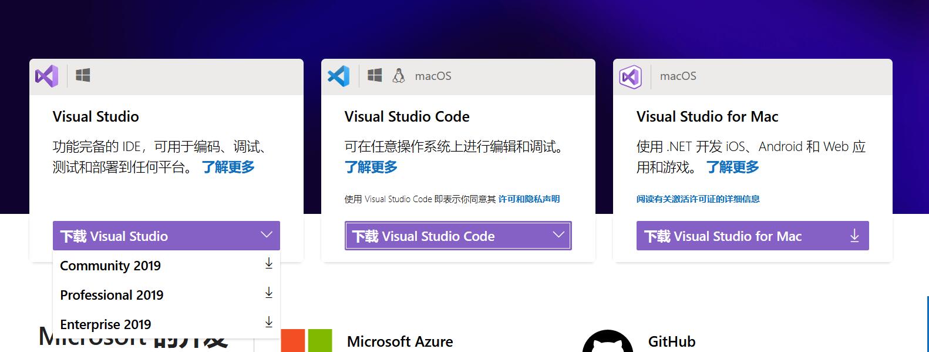Click the Microsoft Azure colored squares logo
The width and height of the screenshot is (929, 352).
coord(307,341)
